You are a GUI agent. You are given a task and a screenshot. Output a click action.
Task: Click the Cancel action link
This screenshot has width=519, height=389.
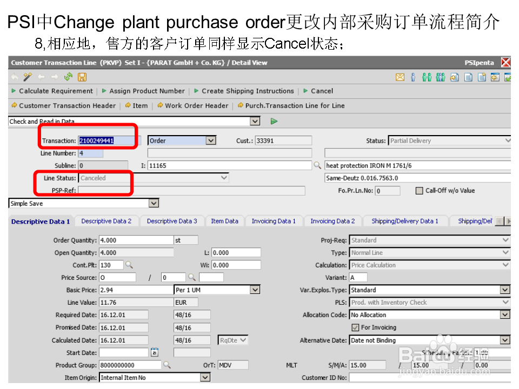coord(321,91)
